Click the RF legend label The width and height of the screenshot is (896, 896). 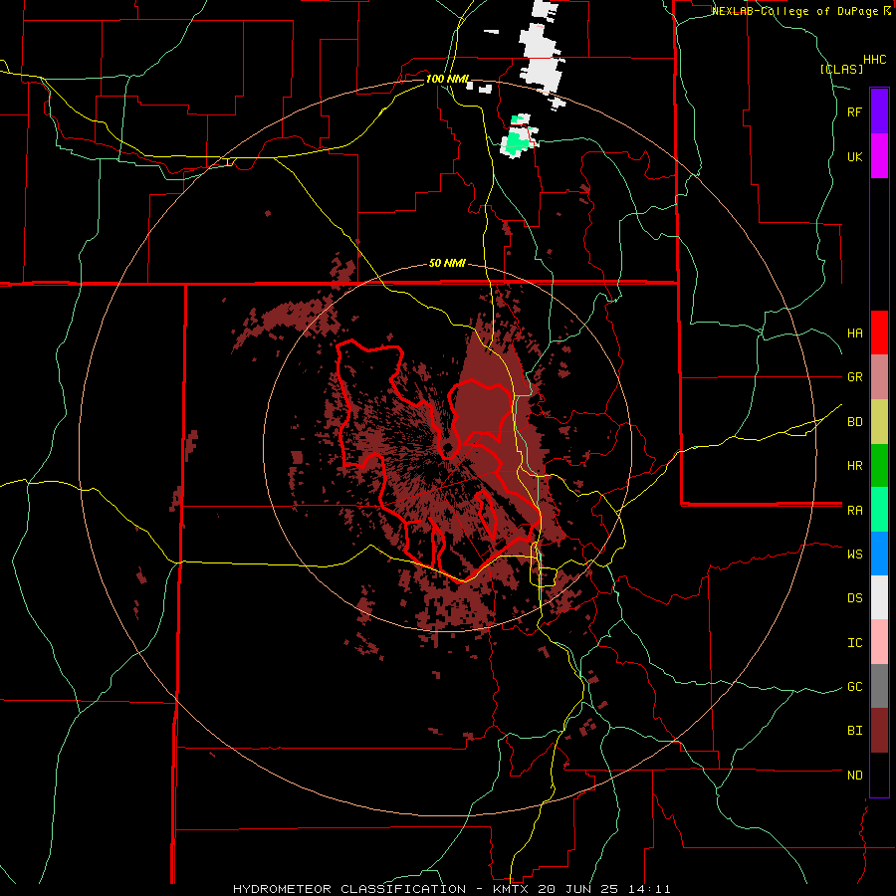[855, 112]
